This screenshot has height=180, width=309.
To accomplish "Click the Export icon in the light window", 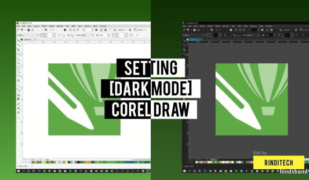I will click(x=74, y=30).
